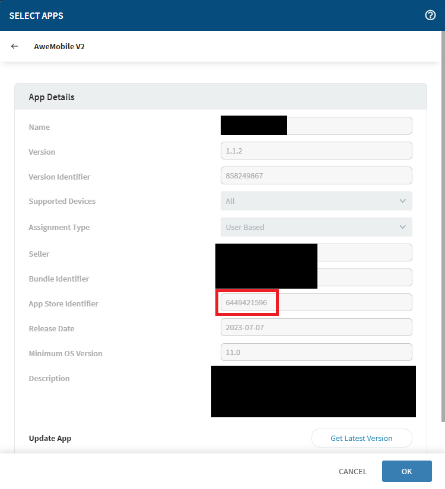Click the Name text field
The width and height of the screenshot is (445, 489).
349,126
